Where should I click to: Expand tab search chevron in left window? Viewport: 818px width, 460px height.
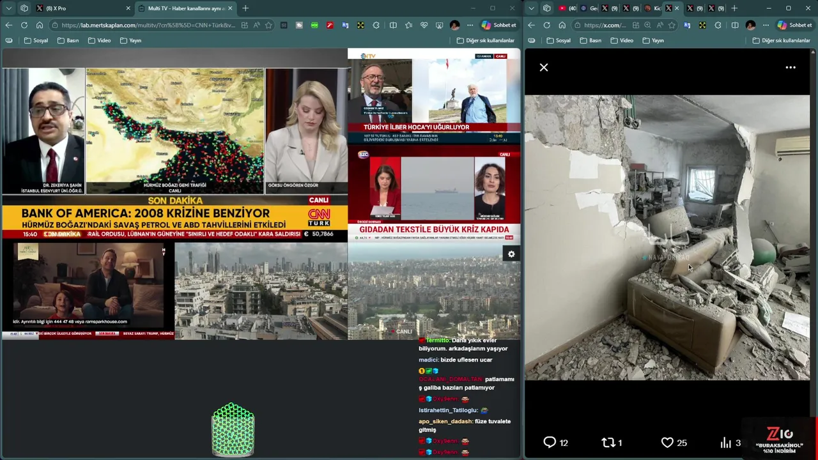[x=9, y=8]
